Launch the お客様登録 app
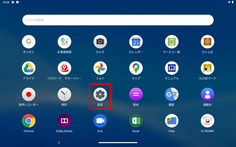This screenshot has width=236, height=147. pyautogui.click(x=65, y=42)
